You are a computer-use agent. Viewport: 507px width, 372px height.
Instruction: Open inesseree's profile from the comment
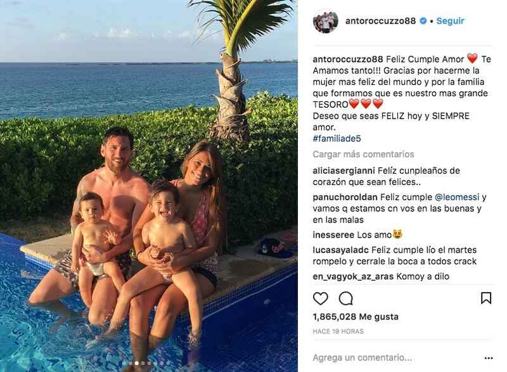(333, 235)
